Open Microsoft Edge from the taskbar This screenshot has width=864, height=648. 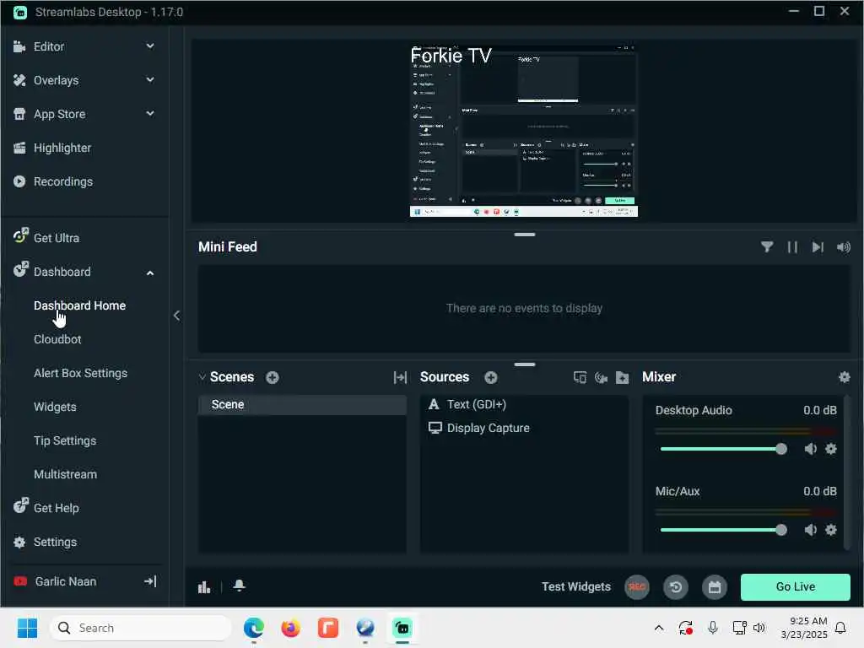(x=253, y=628)
